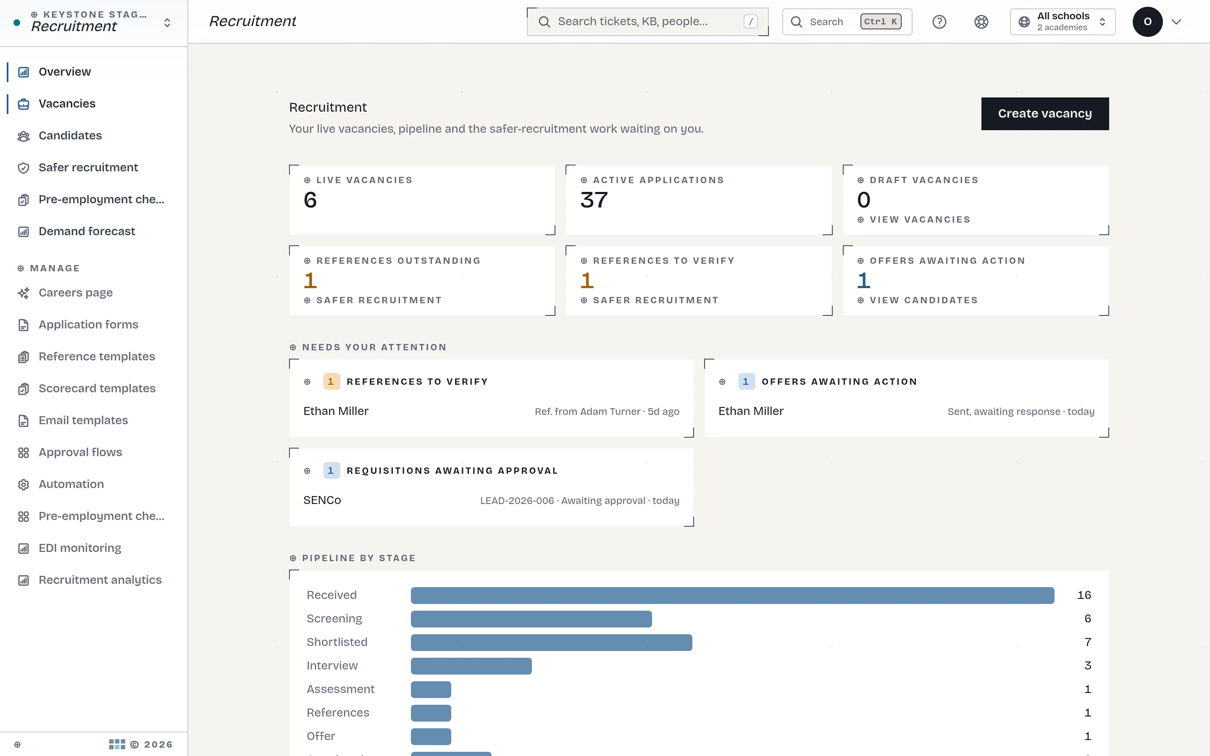1210x756 pixels.
Task: Click the Candidates people icon
Action: pos(24,136)
